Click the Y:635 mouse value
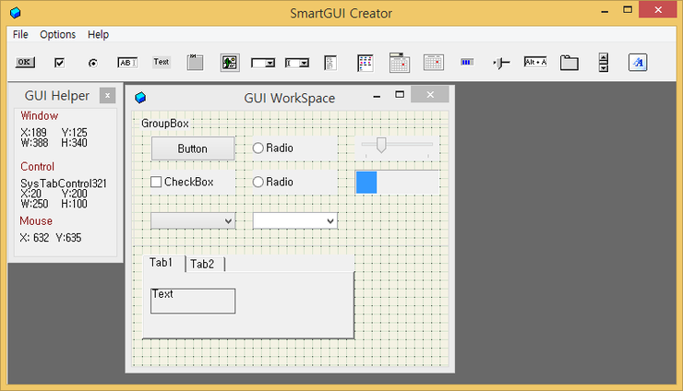 click(68, 238)
